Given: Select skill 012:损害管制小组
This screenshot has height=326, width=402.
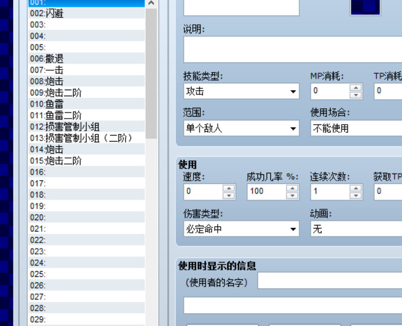Looking at the screenshot, I should pyautogui.click(x=86, y=126).
